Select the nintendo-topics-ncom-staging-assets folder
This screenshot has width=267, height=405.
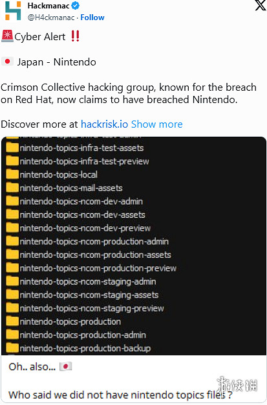83,295
